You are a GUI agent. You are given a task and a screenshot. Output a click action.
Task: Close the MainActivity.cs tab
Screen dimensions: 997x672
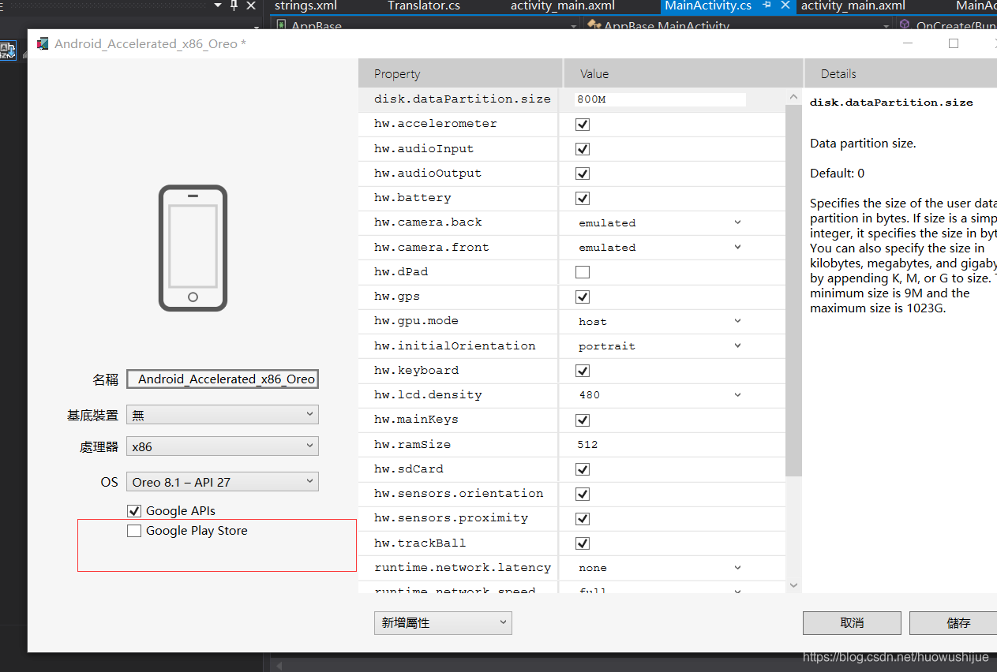(785, 6)
